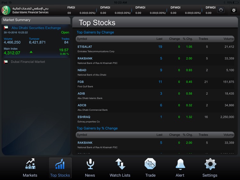240x180 pixels.
Task: Tap ETISALAT last price 19
Action: [160, 47]
